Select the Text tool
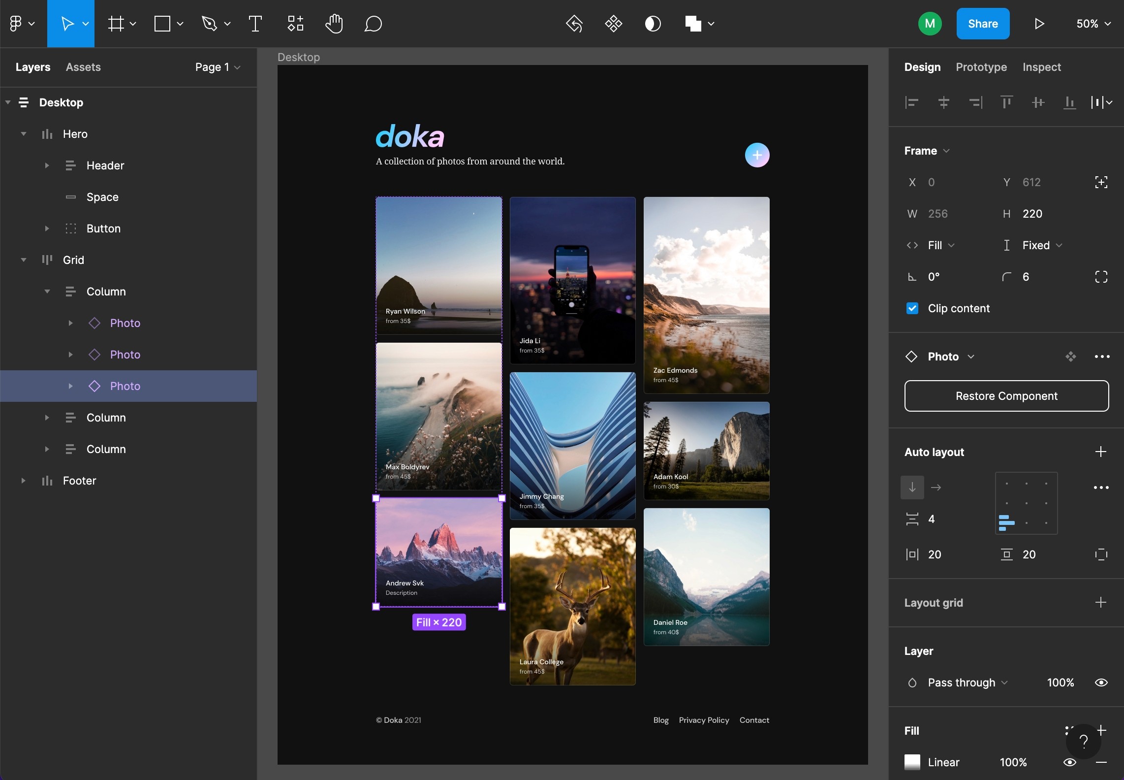 (255, 24)
